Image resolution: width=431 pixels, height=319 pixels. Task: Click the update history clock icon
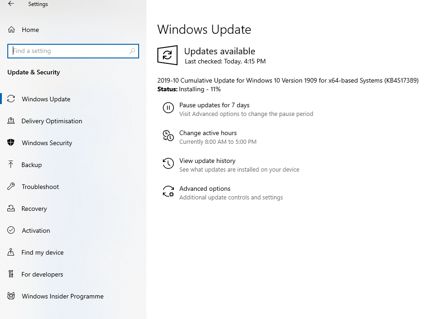click(168, 163)
